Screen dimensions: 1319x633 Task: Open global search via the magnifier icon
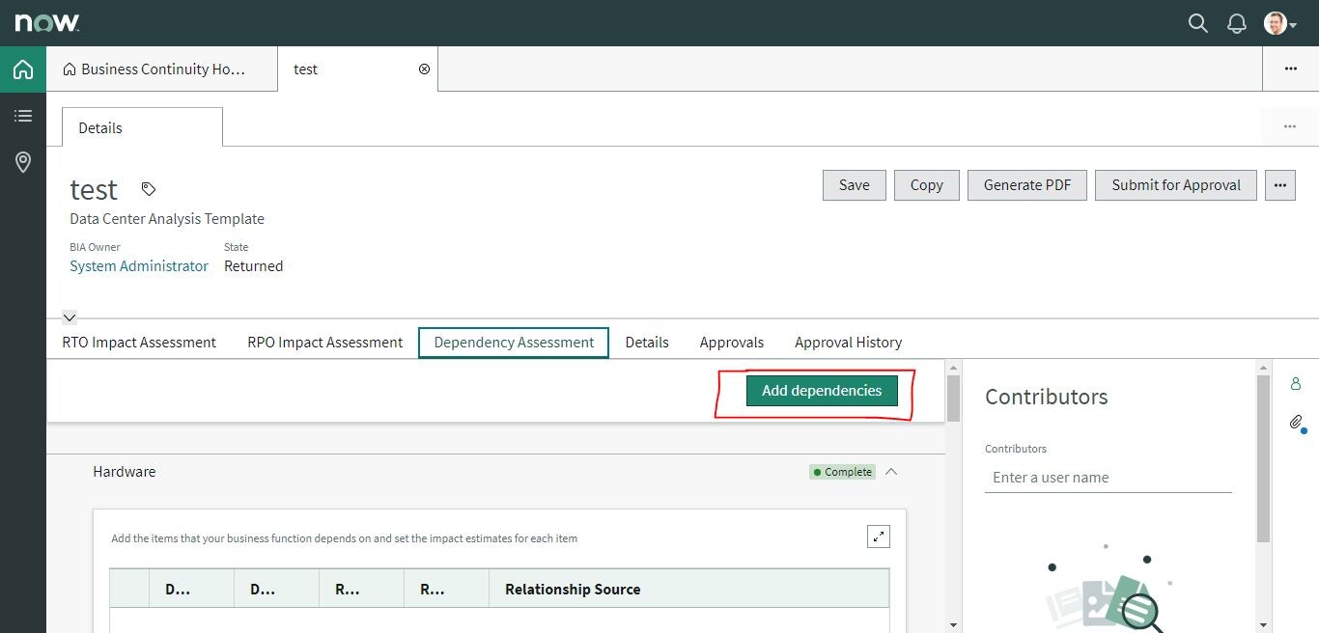pos(1197,23)
